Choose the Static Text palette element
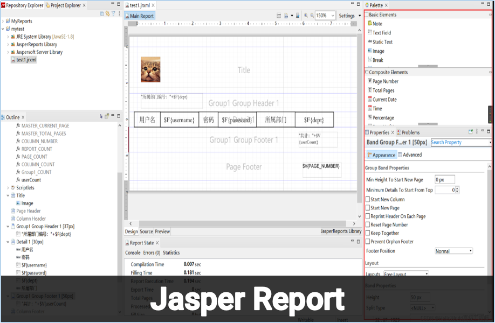 click(x=382, y=42)
